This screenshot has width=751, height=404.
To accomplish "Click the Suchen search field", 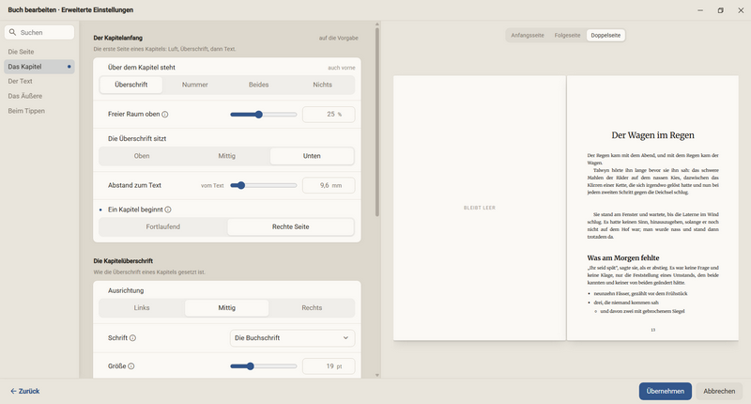I will (39, 32).
